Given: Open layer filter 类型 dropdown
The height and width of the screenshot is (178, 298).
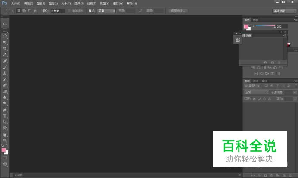Looking at the screenshot, I should pos(252,86).
